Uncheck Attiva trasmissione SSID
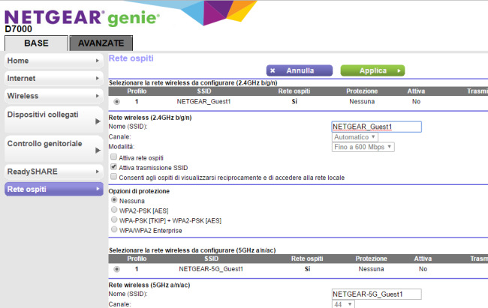This screenshot has width=488, height=308. click(113, 167)
